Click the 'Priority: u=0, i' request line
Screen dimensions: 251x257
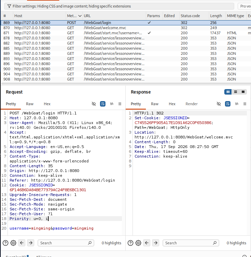pyautogui.click(x=29, y=219)
